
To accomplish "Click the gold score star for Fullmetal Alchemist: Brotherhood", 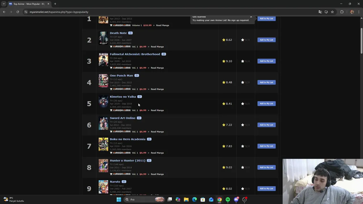I will pyautogui.click(x=224, y=61).
